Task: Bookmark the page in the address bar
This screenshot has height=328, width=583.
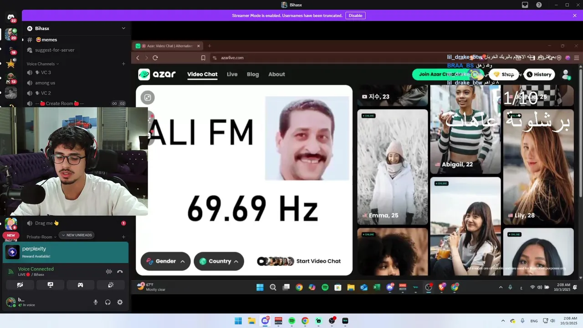Action: point(203,58)
